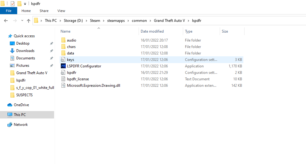Click the Properties quick access toolbar icon
The height and width of the screenshot is (164, 306).
(x=13, y=3)
